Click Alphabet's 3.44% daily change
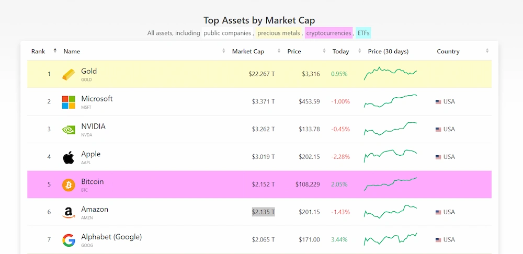The width and height of the screenshot is (523, 254). 339,240
